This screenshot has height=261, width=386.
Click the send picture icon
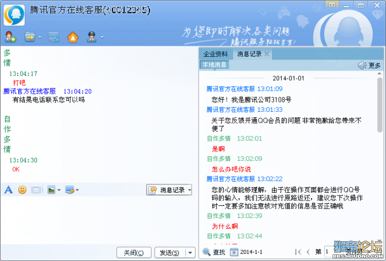tap(51, 190)
